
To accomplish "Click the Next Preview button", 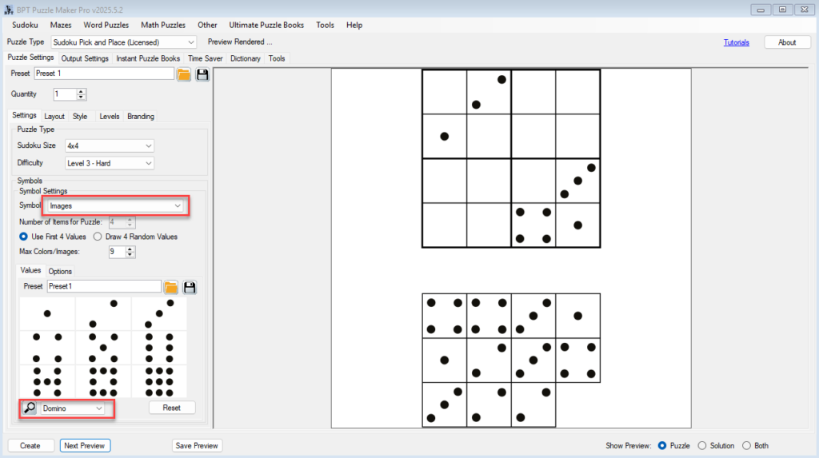I will click(85, 446).
